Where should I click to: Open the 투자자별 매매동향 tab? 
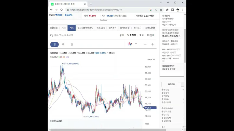click(x=85, y=28)
